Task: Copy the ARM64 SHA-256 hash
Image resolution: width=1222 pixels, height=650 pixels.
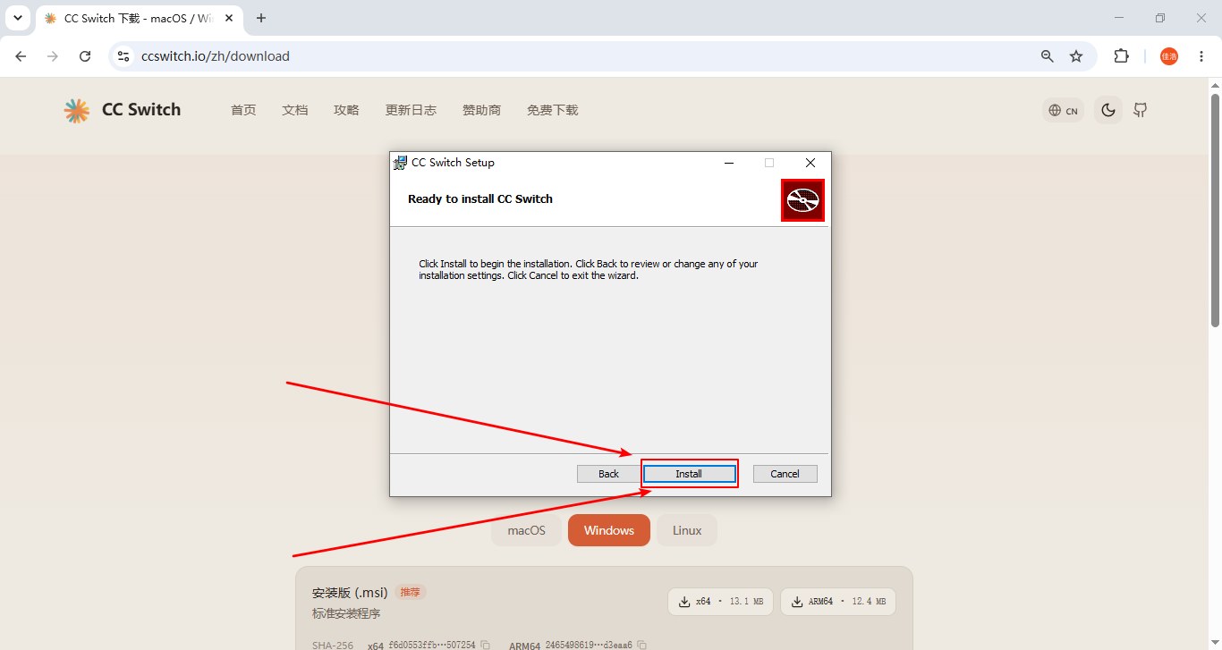Action: 641,645
